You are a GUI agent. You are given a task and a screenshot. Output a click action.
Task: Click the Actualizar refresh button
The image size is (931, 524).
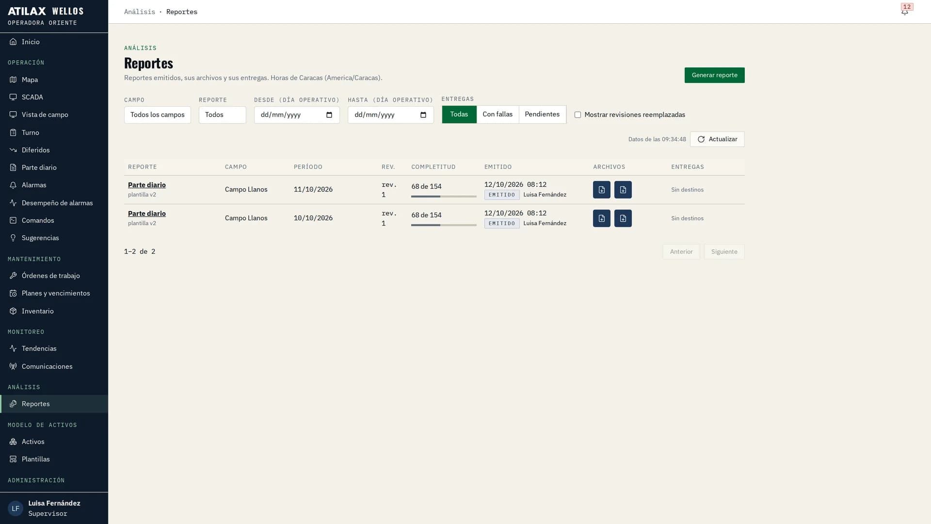[717, 139]
